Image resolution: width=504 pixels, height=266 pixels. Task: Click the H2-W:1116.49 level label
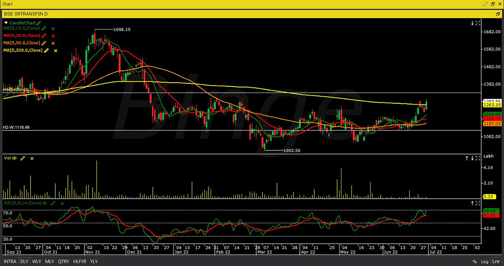tap(16, 127)
